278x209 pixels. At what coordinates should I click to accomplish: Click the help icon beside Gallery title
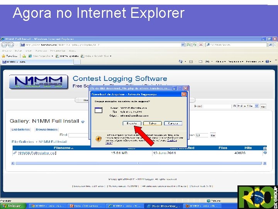[x=83, y=122]
